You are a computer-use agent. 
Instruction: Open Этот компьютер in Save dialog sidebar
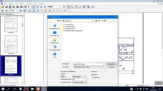click(55, 48)
